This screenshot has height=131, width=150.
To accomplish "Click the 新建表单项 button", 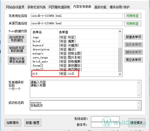I will [x=134, y=37].
